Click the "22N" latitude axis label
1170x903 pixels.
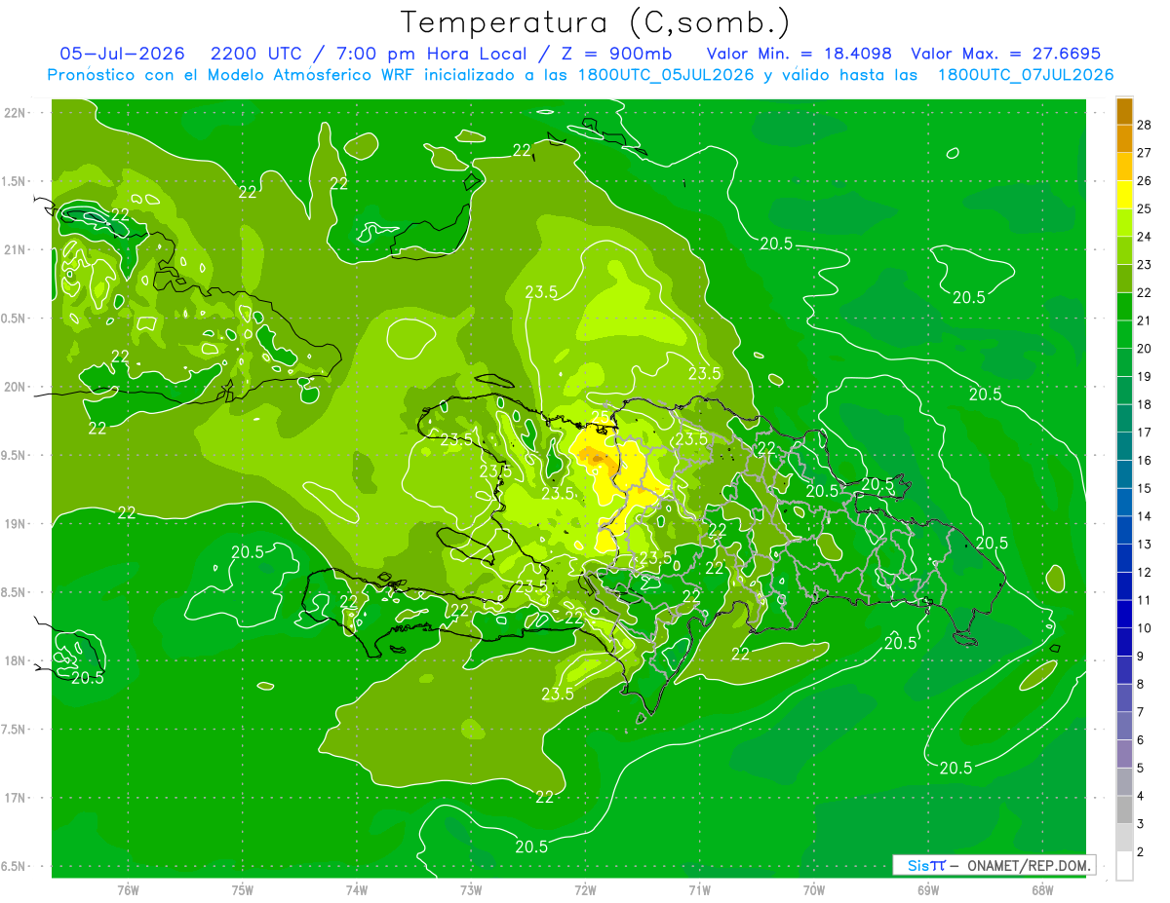pyautogui.click(x=15, y=112)
